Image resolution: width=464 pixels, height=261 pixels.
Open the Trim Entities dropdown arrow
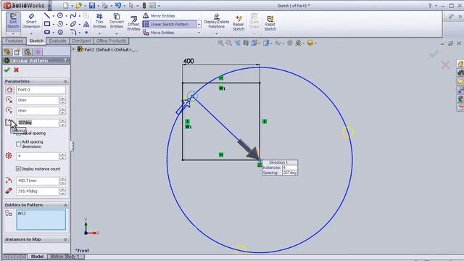(99, 34)
